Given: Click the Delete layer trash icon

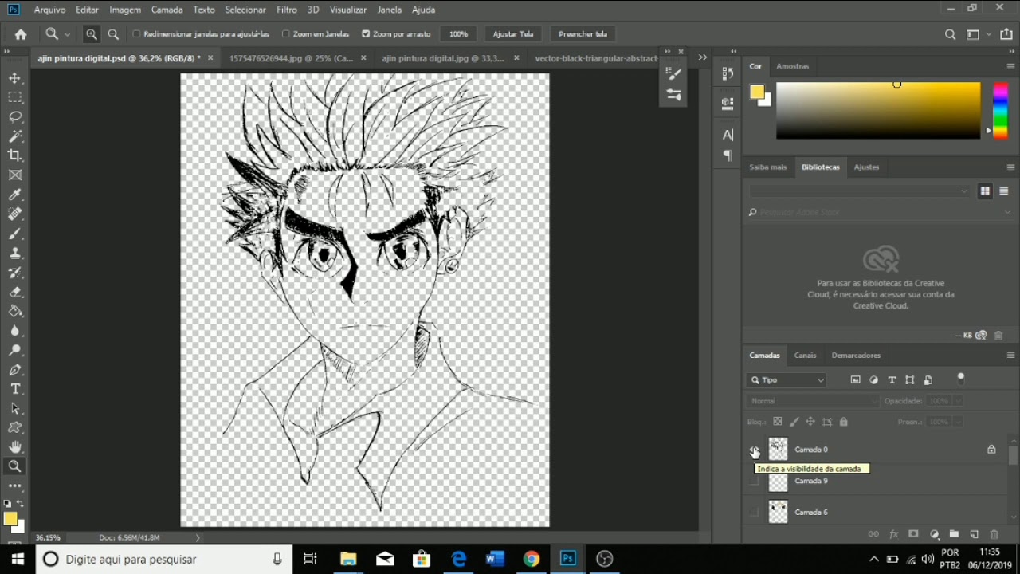Looking at the screenshot, I should [994, 534].
